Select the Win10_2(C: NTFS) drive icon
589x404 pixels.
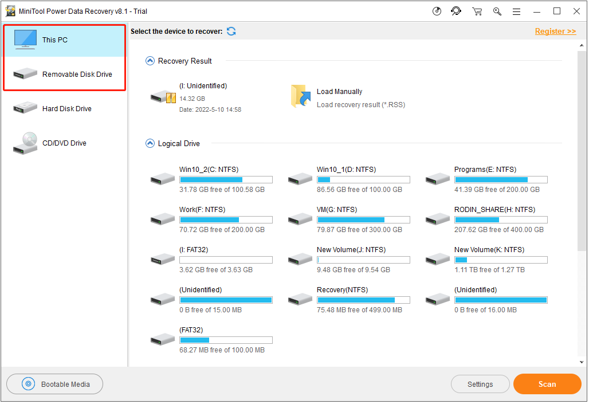(163, 179)
